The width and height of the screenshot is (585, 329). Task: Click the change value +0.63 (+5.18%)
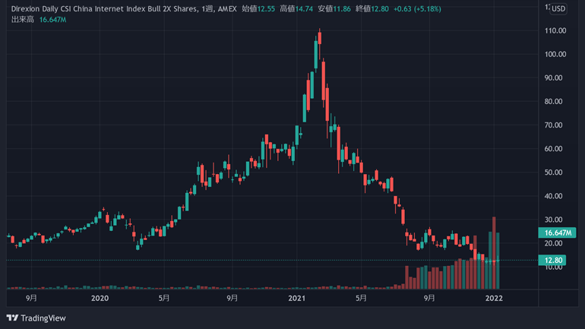click(x=417, y=8)
